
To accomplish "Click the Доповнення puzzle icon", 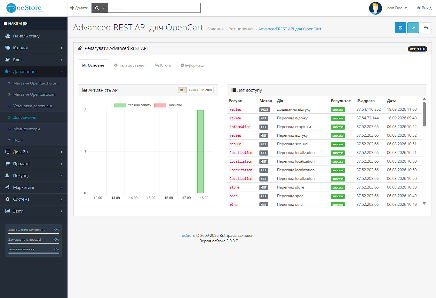I will pyautogui.click(x=8, y=72).
